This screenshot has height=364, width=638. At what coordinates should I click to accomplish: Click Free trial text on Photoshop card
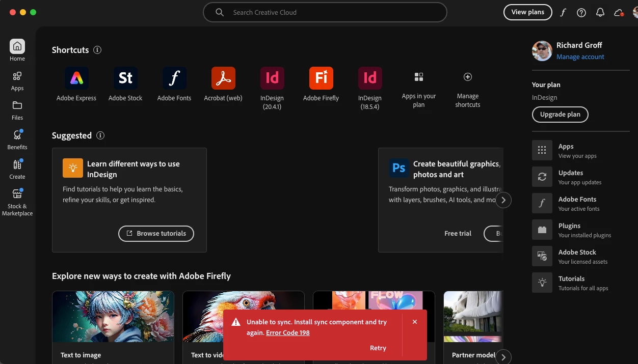[x=458, y=234]
